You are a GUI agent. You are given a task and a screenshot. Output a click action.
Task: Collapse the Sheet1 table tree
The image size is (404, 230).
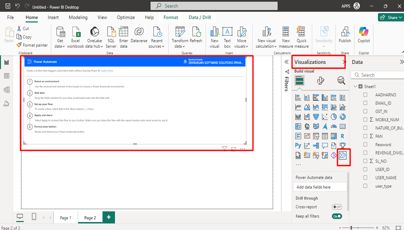pos(355,86)
